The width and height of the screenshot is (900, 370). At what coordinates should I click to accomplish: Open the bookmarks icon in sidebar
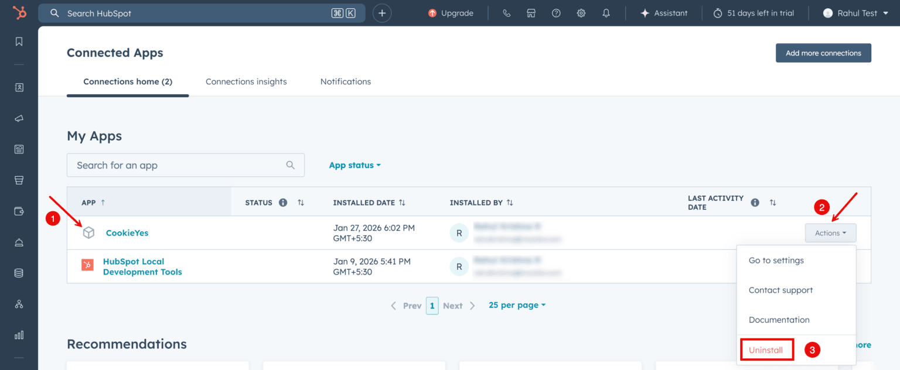[19, 42]
